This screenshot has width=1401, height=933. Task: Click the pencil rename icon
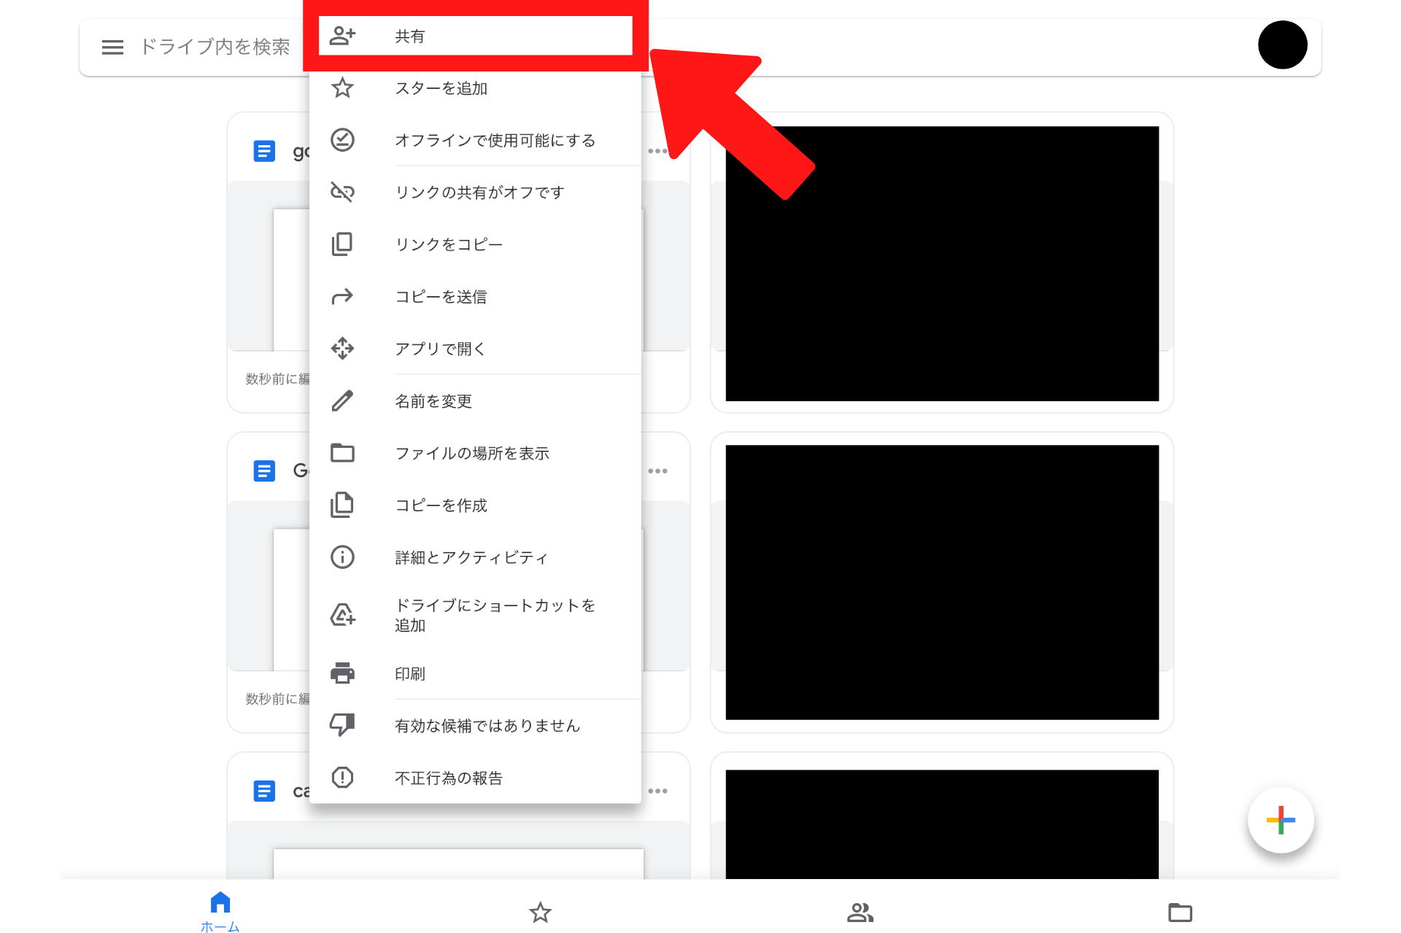[x=342, y=400]
